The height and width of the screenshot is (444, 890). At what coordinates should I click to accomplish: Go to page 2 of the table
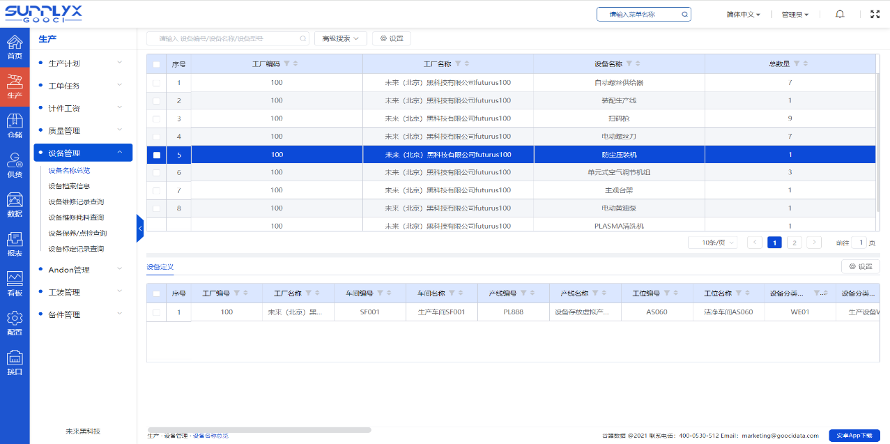pyautogui.click(x=794, y=243)
